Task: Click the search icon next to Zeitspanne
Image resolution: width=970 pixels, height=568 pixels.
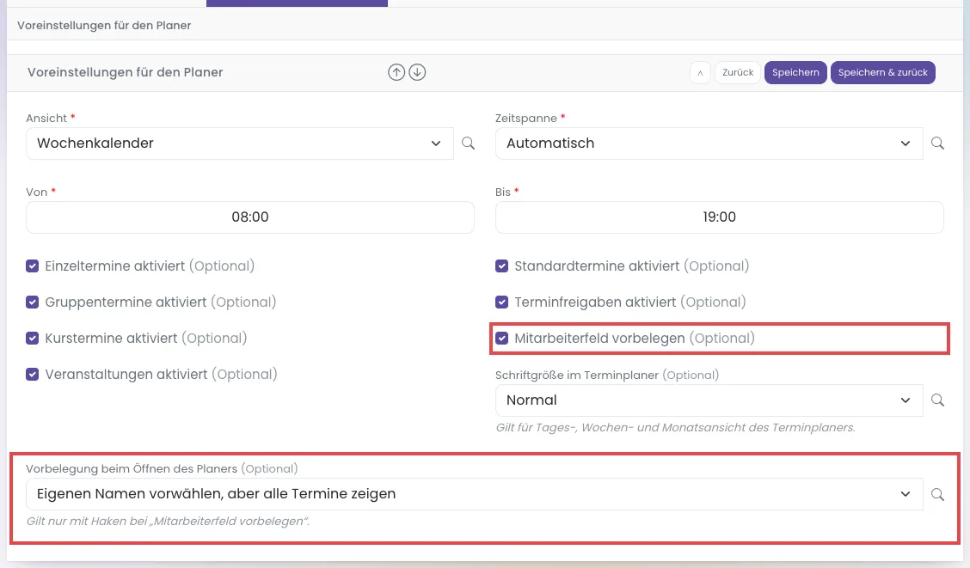Action: click(938, 144)
